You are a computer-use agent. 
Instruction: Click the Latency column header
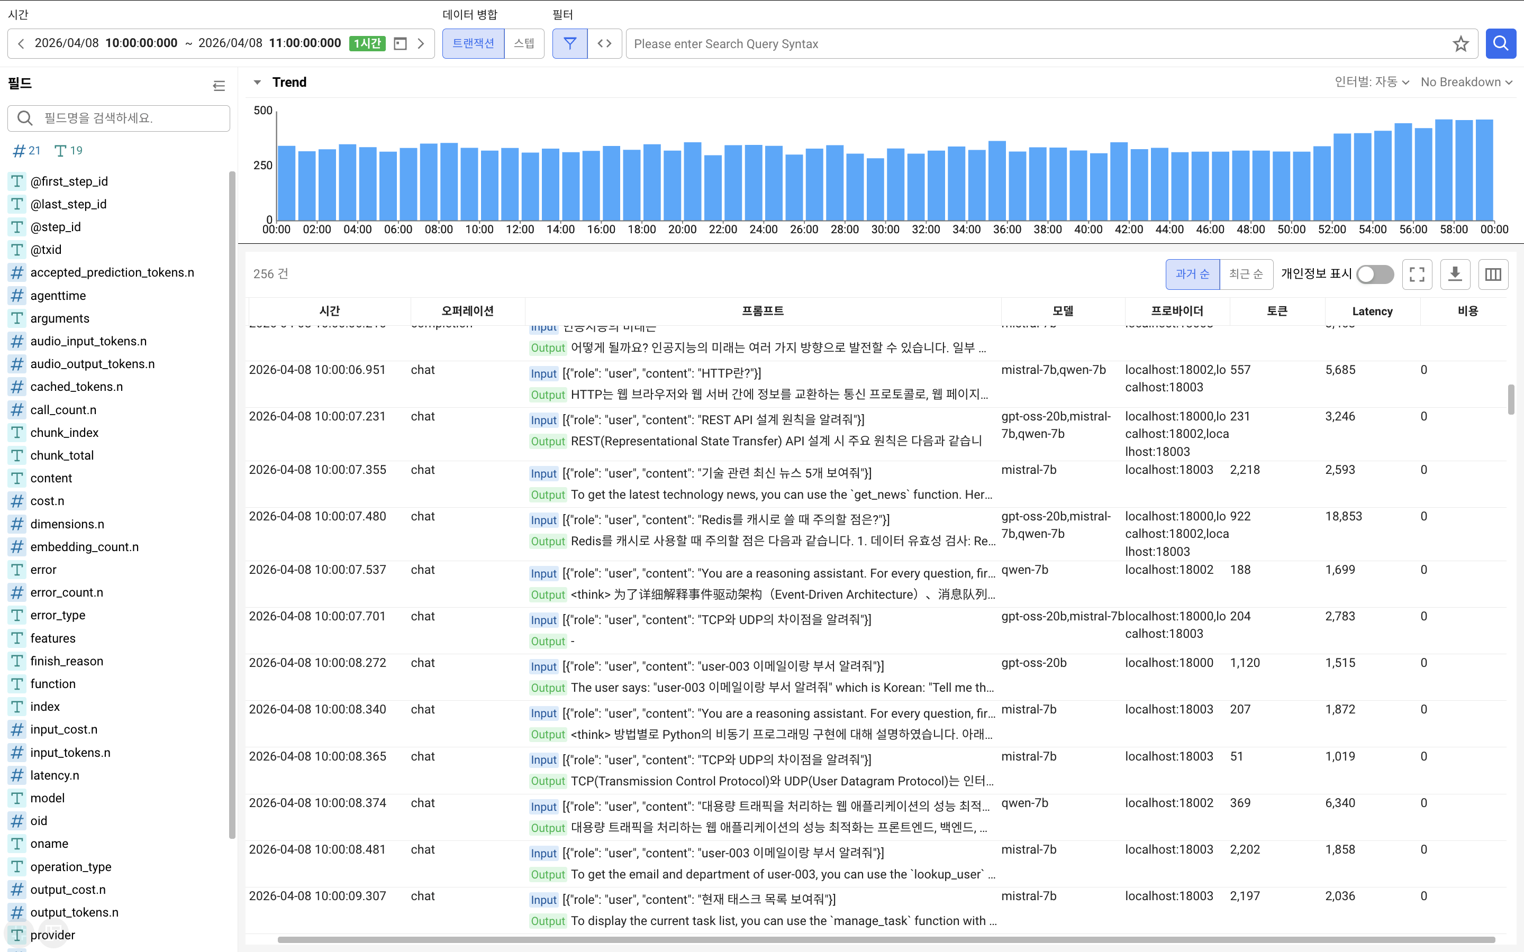(1372, 311)
